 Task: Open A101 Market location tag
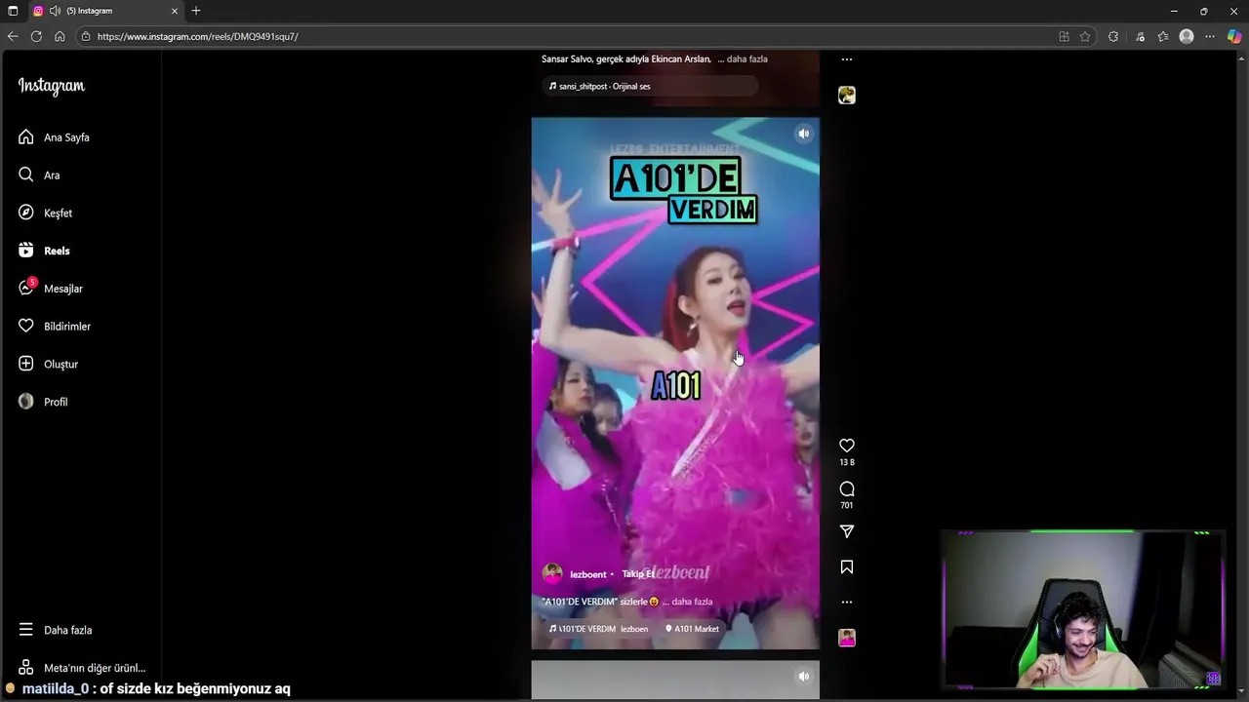[692, 629]
